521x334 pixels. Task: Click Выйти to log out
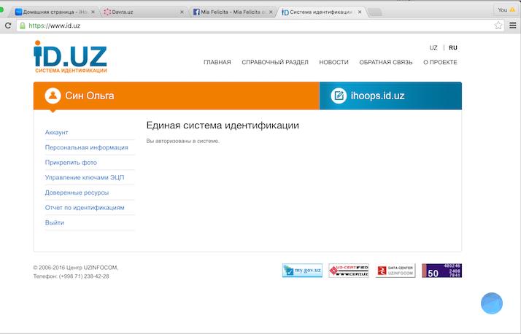[x=55, y=222]
